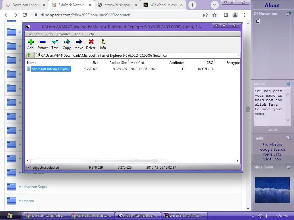The height and width of the screenshot is (220, 294).
Task: Click the Chrome address bar URL
Action: click(85, 15)
